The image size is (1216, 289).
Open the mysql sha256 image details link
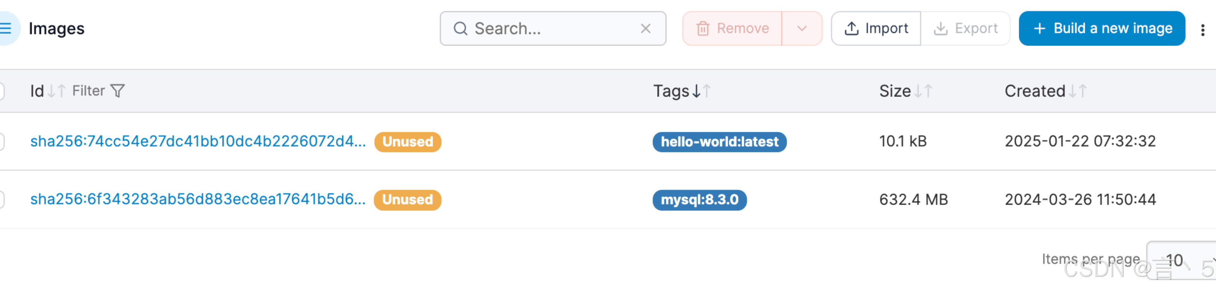pos(198,199)
